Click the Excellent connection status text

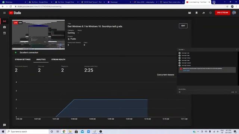pos(29,52)
